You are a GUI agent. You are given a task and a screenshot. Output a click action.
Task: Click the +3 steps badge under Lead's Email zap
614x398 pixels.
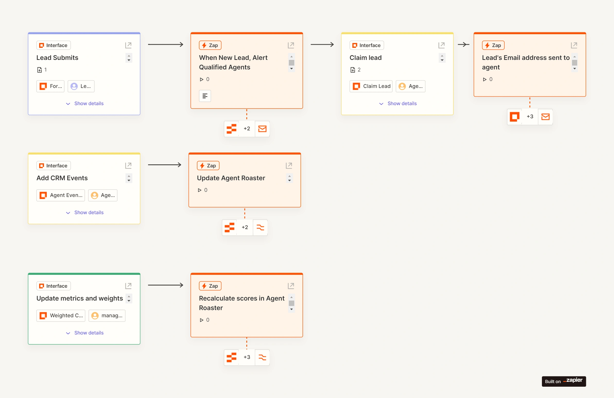(530, 116)
